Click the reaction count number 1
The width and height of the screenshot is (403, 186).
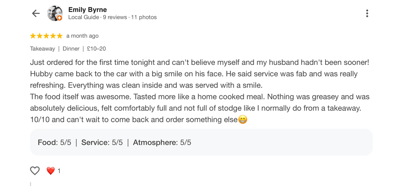pyautogui.click(x=59, y=171)
